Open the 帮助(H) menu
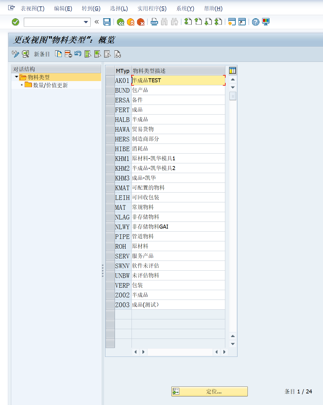Image resolution: width=323 pixels, height=405 pixels. click(x=213, y=9)
